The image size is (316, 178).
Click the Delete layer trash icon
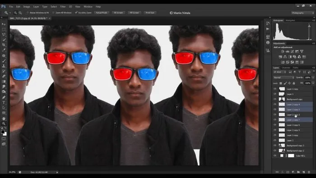[309, 172]
